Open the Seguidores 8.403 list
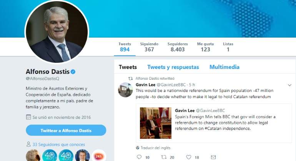 pos(177,47)
